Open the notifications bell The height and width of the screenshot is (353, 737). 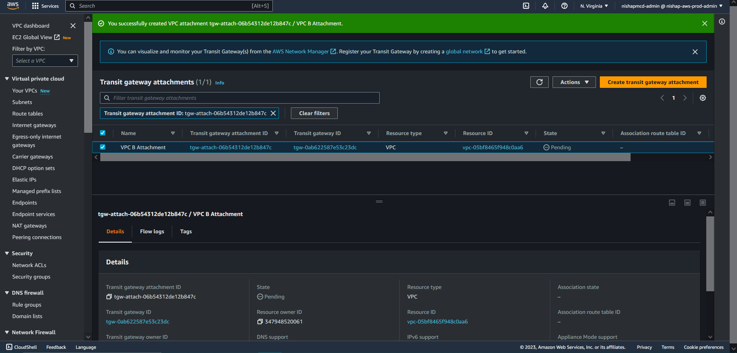coord(545,6)
